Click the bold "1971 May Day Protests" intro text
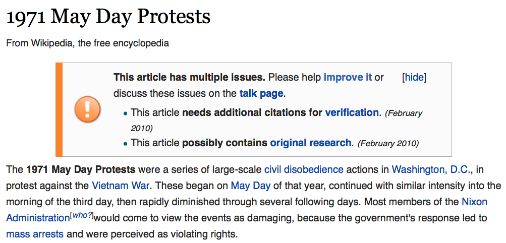Viewport: 506px width, 243px height. [x=81, y=169]
